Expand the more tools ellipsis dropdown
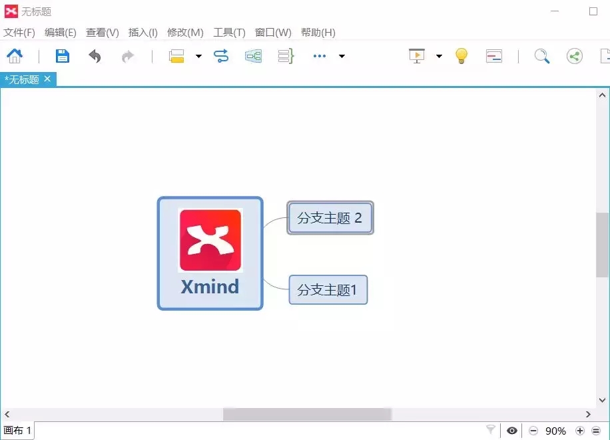The width and height of the screenshot is (610, 440). click(318, 56)
